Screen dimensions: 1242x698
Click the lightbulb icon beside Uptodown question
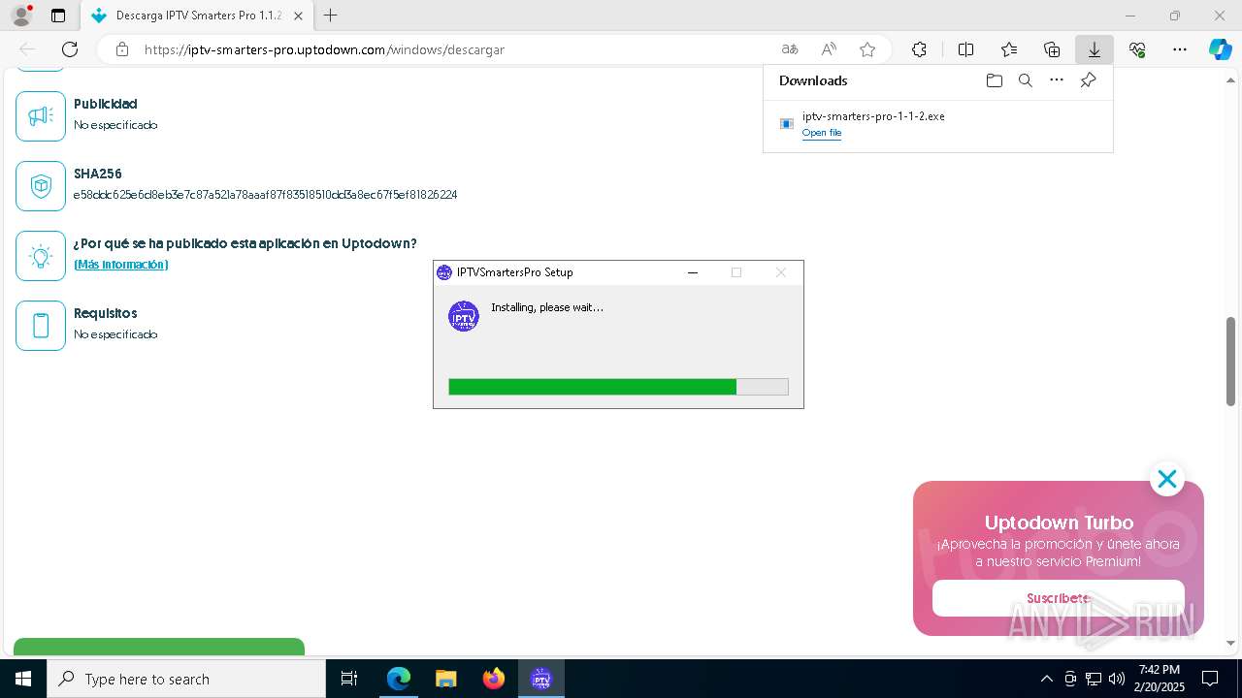click(41, 256)
